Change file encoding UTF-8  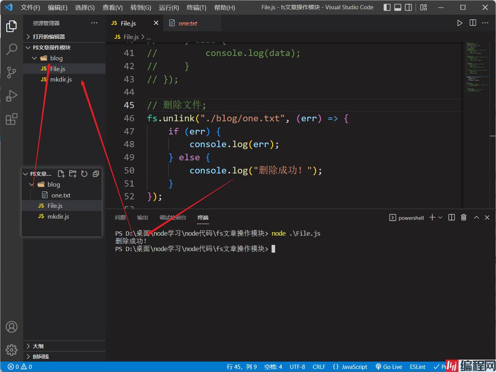pos(297,367)
